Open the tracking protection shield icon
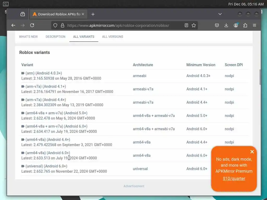Viewport: 267px width, 200px height. click(x=55, y=25)
